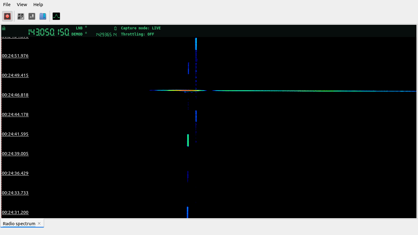Click the Throttling: OFF text
Viewport: 418px width, 235px height.
[137, 34]
